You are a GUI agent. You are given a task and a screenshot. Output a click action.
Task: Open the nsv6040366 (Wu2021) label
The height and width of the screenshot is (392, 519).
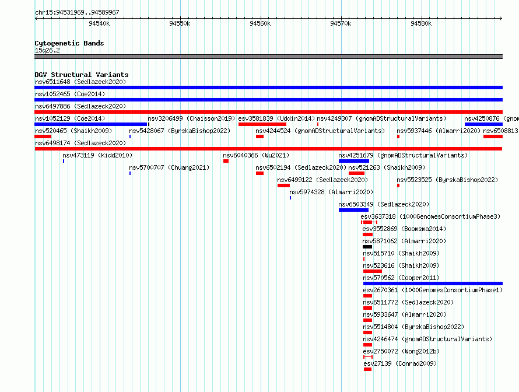[256, 155]
